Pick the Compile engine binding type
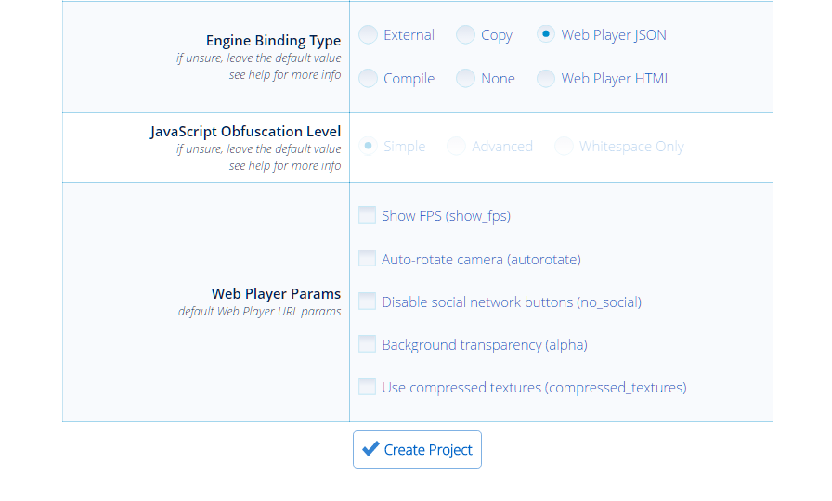This screenshot has width=832, height=501. coord(369,79)
